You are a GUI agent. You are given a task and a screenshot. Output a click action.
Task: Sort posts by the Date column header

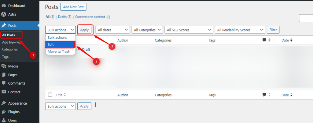point(285,40)
